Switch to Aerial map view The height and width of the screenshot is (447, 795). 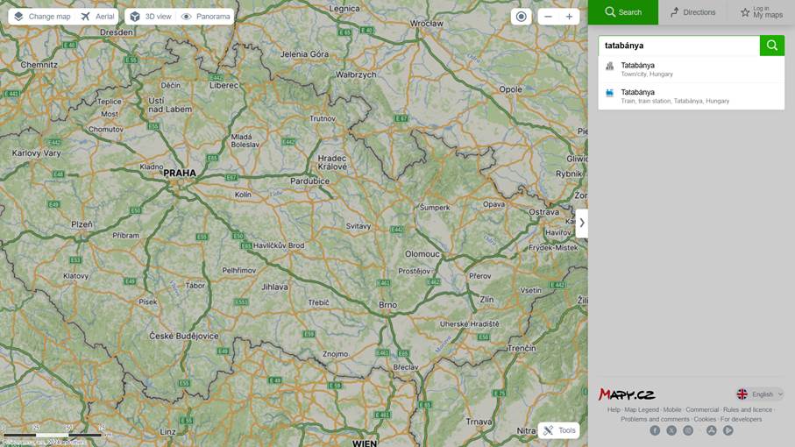pos(97,17)
